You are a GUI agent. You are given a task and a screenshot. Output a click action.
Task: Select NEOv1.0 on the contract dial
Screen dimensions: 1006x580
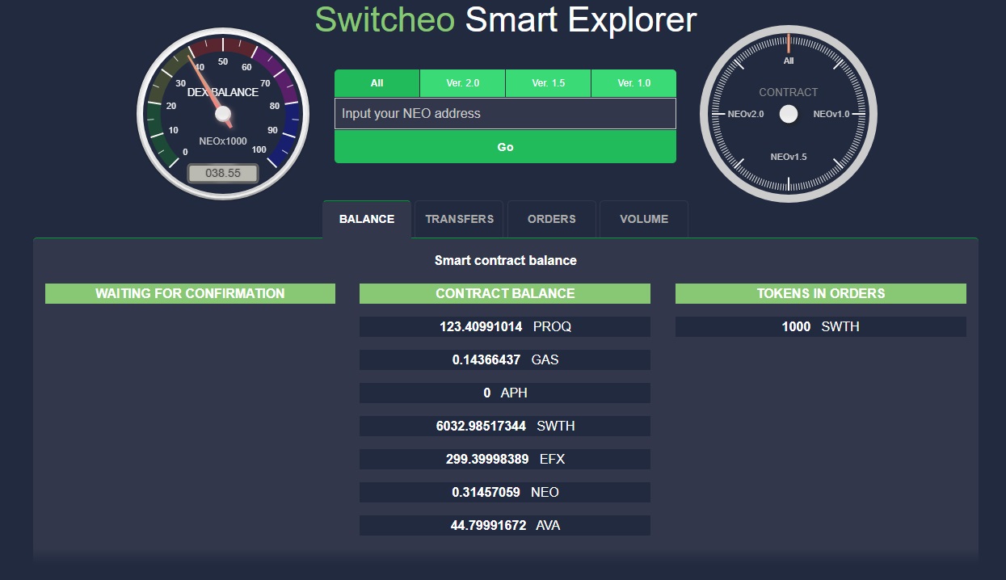[x=831, y=115]
